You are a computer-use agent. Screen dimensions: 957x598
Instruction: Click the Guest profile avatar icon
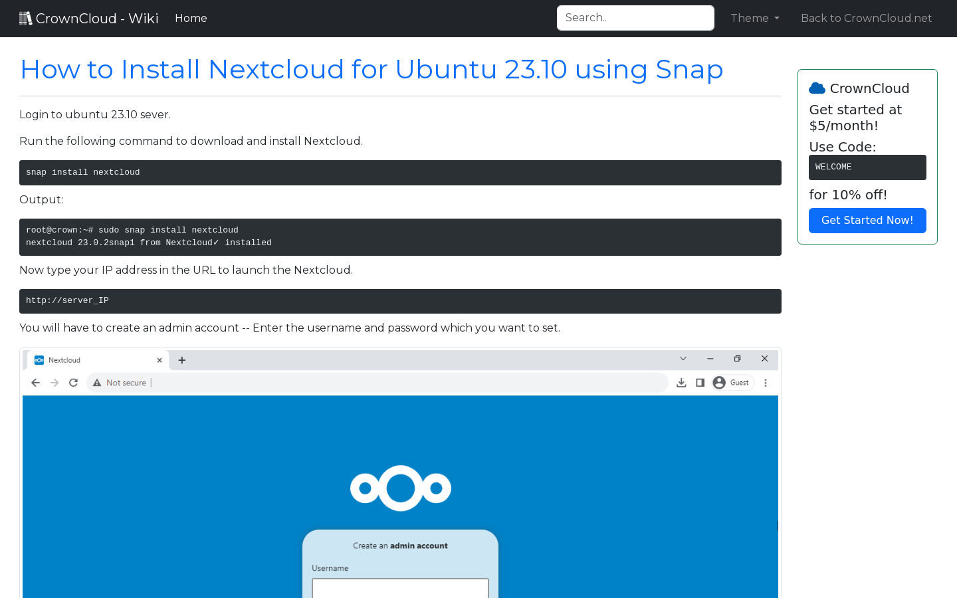point(719,382)
